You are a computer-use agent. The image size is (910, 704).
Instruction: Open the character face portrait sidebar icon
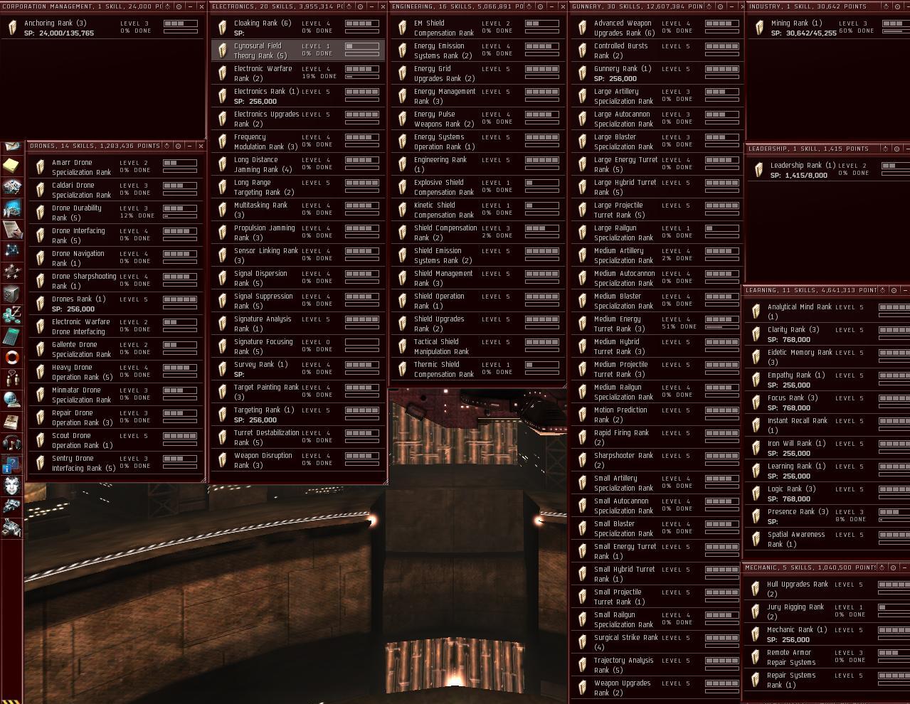11,486
